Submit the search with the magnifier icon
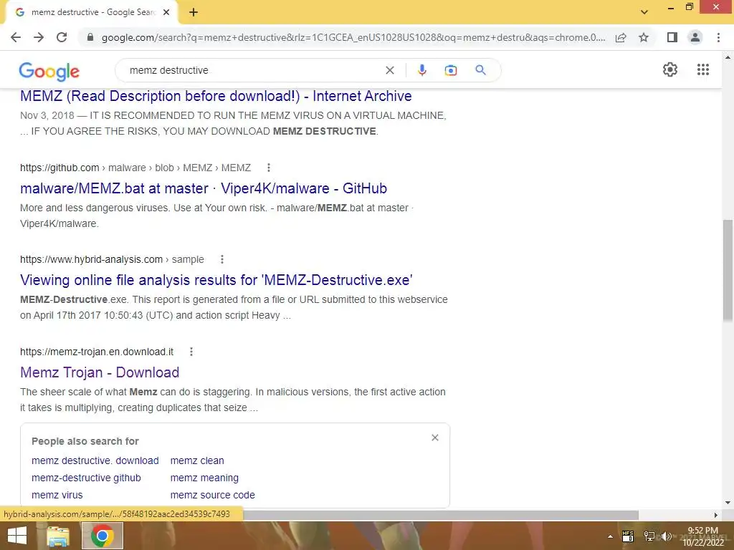Screen dimensions: 734x550 click(480, 70)
